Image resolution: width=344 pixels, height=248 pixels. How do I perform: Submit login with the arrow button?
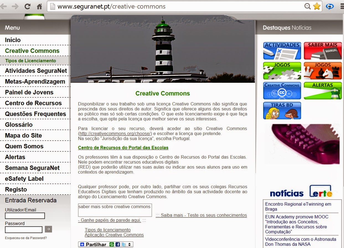click(x=48, y=229)
